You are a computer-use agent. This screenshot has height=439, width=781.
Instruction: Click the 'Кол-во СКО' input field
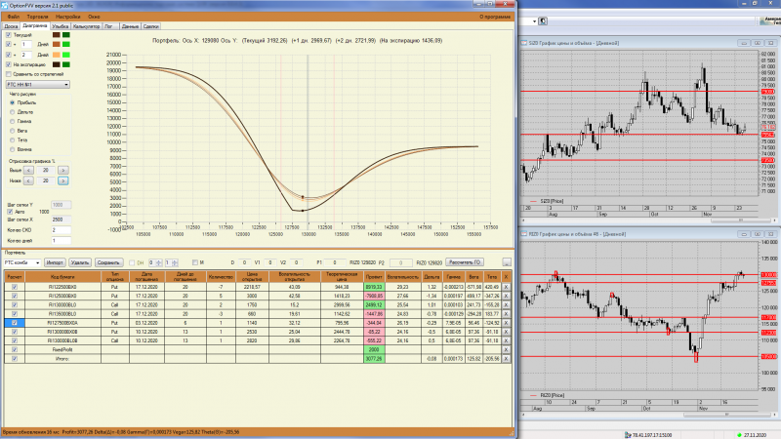(x=61, y=230)
